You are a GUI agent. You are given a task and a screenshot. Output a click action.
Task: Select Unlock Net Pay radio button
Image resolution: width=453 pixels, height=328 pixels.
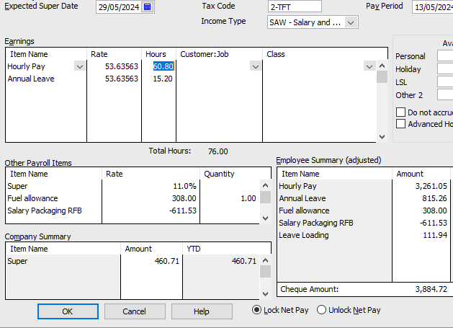click(x=321, y=310)
